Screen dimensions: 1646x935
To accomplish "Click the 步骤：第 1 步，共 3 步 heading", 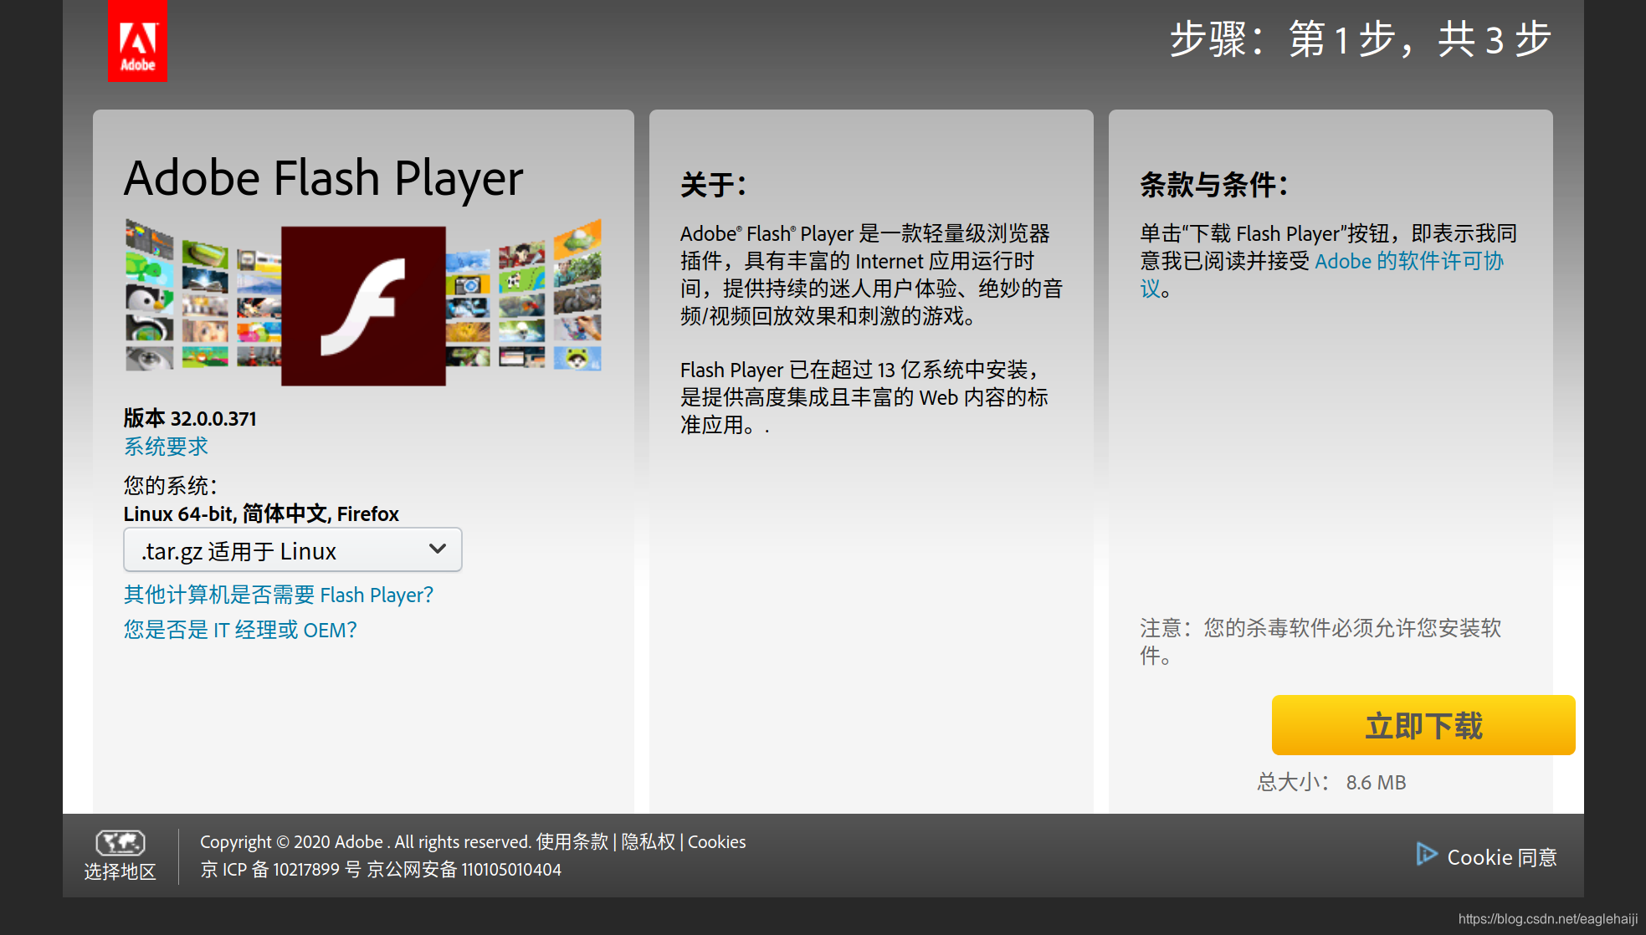I will [x=1361, y=39].
